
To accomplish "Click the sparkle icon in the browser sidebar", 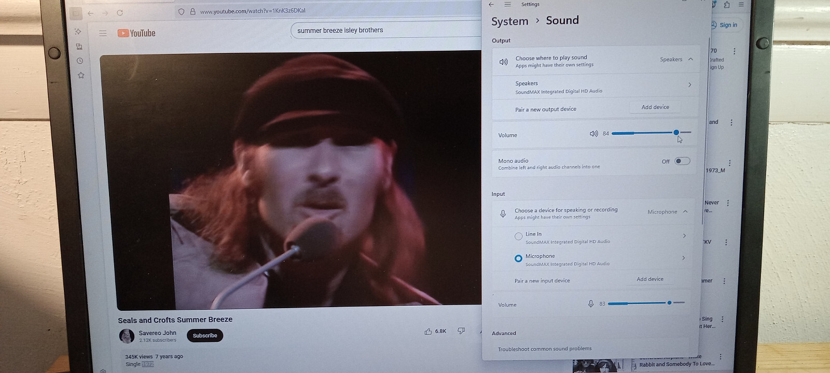I will pos(78,32).
